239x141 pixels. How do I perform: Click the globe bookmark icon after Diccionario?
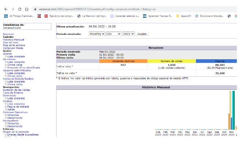229,16
